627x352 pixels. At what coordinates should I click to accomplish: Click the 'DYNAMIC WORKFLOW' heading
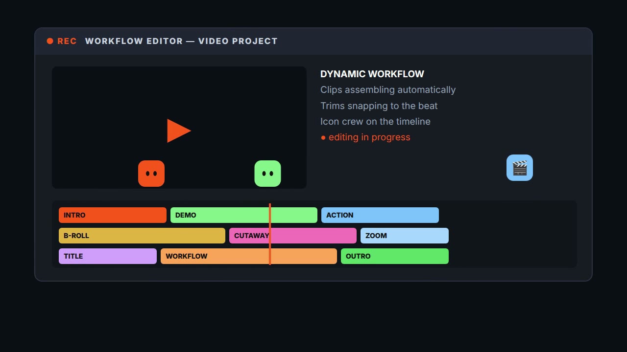click(x=372, y=74)
